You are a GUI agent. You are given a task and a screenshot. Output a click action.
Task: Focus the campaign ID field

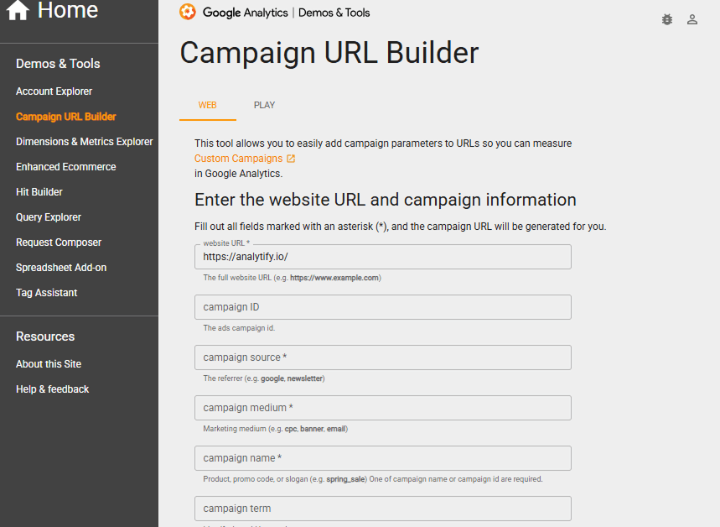tap(383, 307)
